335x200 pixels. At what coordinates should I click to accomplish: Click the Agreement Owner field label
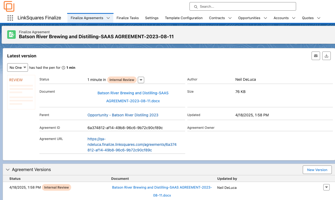[201, 128]
